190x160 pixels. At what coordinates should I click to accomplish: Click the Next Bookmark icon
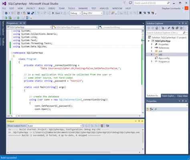point(148,13)
